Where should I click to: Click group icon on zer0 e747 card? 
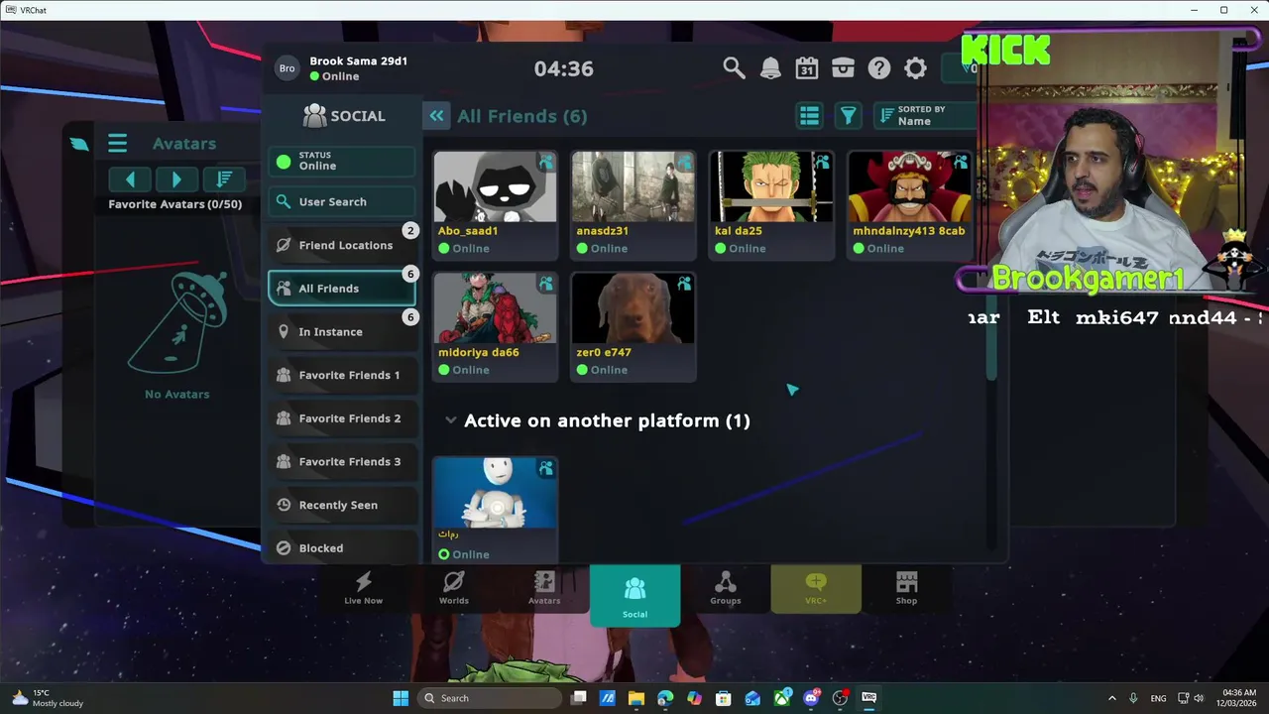tap(684, 284)
